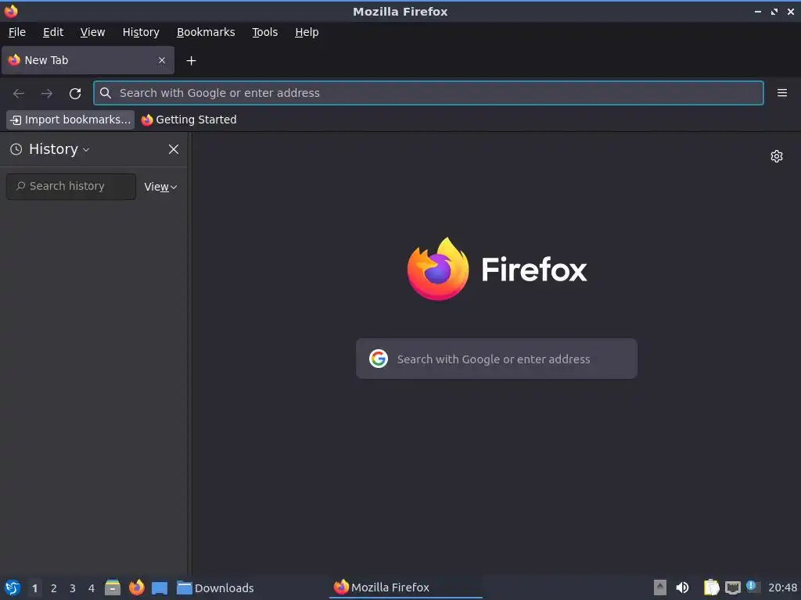Select the New Tab tab
Viewport: 801px width, 600px height.
(x=88, y=60)
